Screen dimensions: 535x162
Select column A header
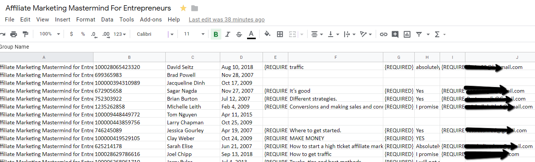tap(44, 57)
